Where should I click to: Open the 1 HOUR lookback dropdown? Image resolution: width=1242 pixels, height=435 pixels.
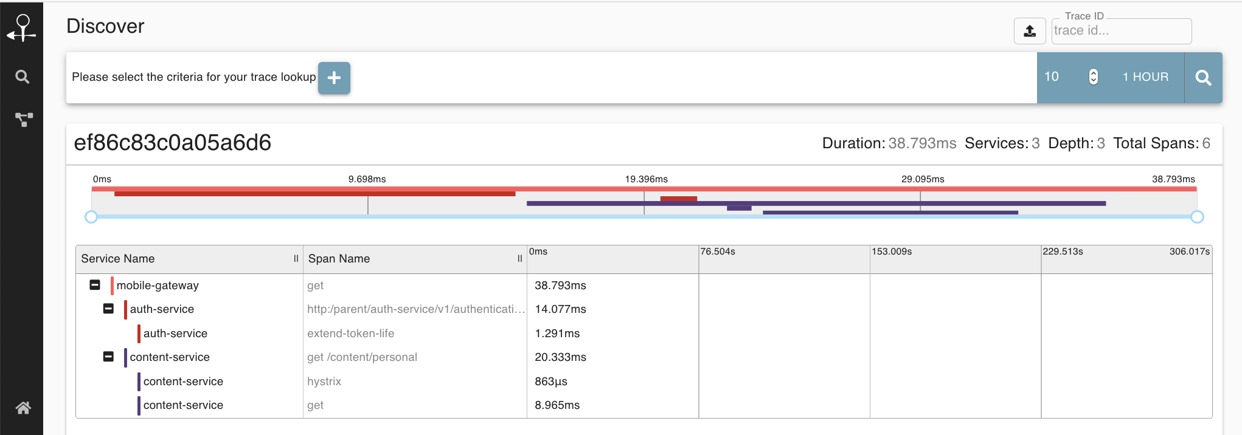click(1145, 77)
